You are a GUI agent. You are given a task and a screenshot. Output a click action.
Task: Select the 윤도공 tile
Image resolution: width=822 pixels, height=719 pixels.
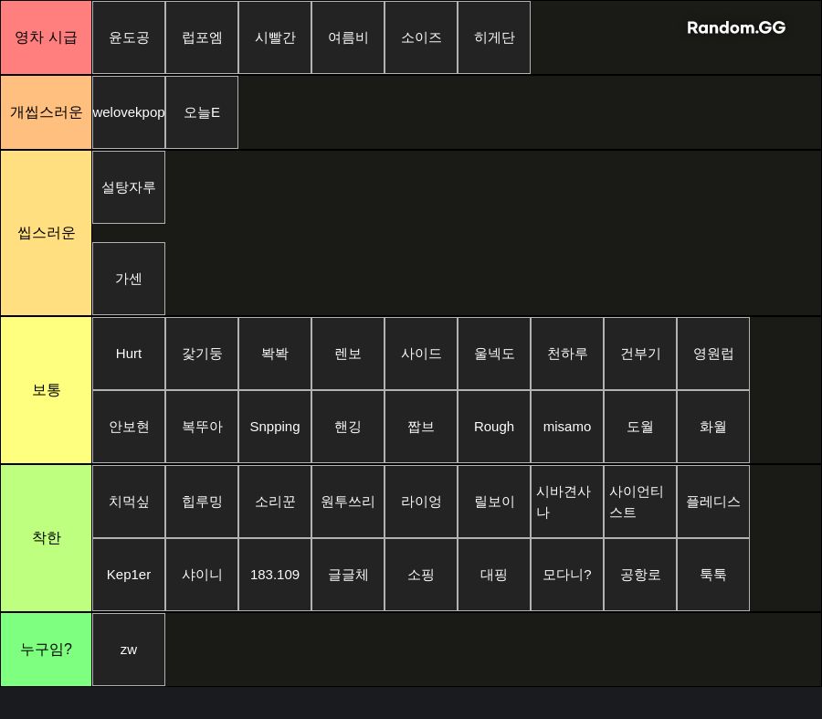(x=129, y=37)
